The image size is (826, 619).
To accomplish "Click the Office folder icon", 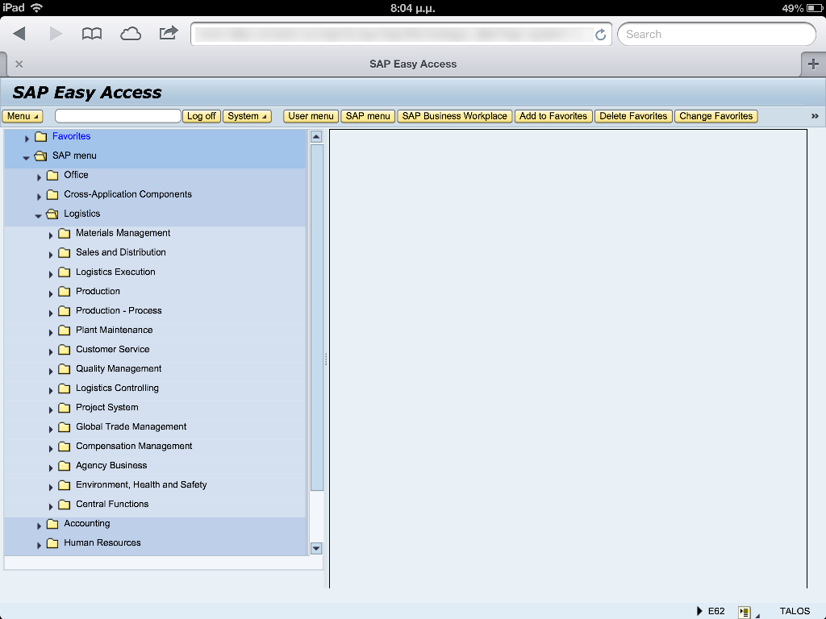I will pos(52,175).
